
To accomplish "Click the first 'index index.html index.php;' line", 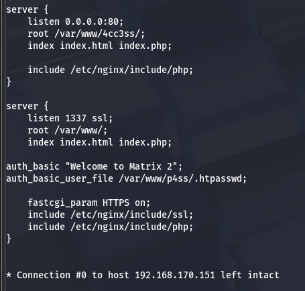I will coord(100,46).
